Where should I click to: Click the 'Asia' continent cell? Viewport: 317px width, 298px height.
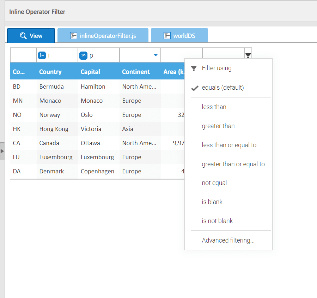click(140, 129)
